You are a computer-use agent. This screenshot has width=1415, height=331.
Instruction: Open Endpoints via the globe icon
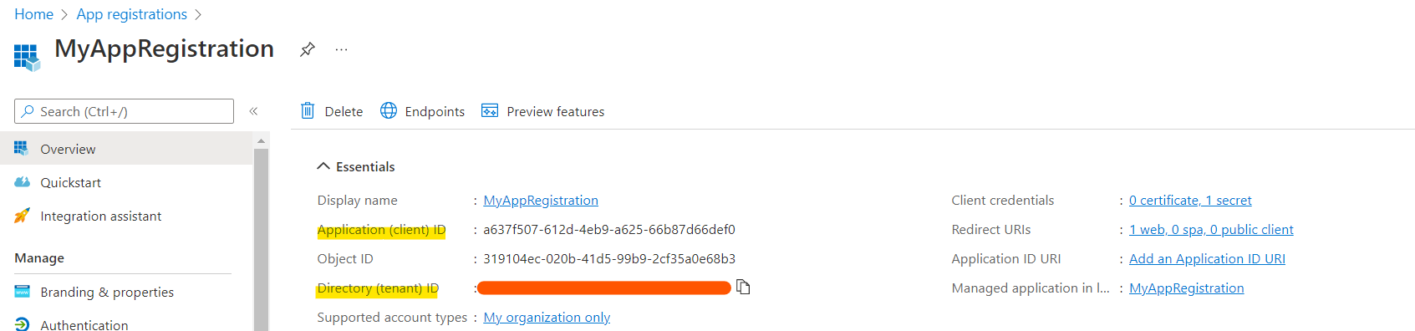(x=389, y=110)
